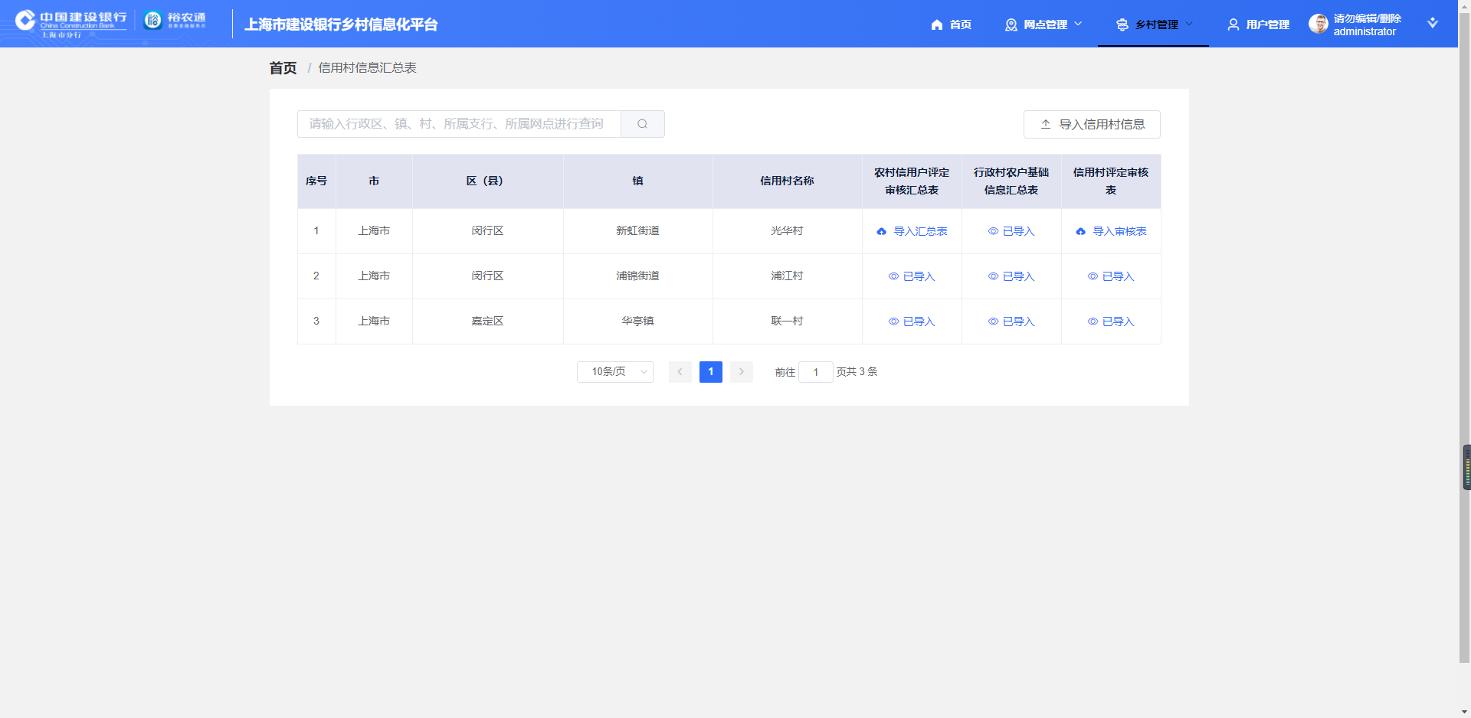Click the village search input field
Image resolution: width=1471 pixels, height=718 pixels.
[x=458, y=124]
